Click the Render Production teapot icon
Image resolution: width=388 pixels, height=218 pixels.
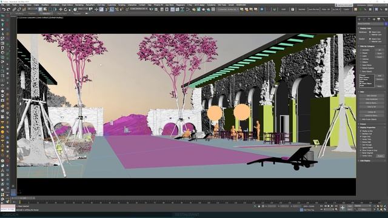click(204, 10)
